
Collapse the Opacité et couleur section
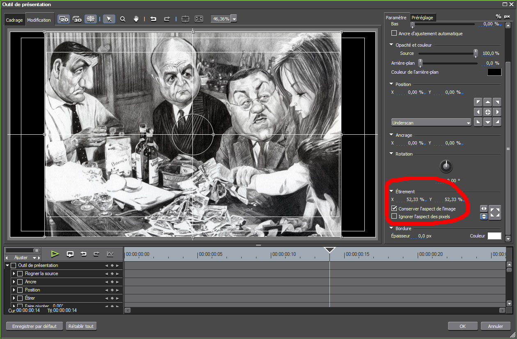coord(391,45)
